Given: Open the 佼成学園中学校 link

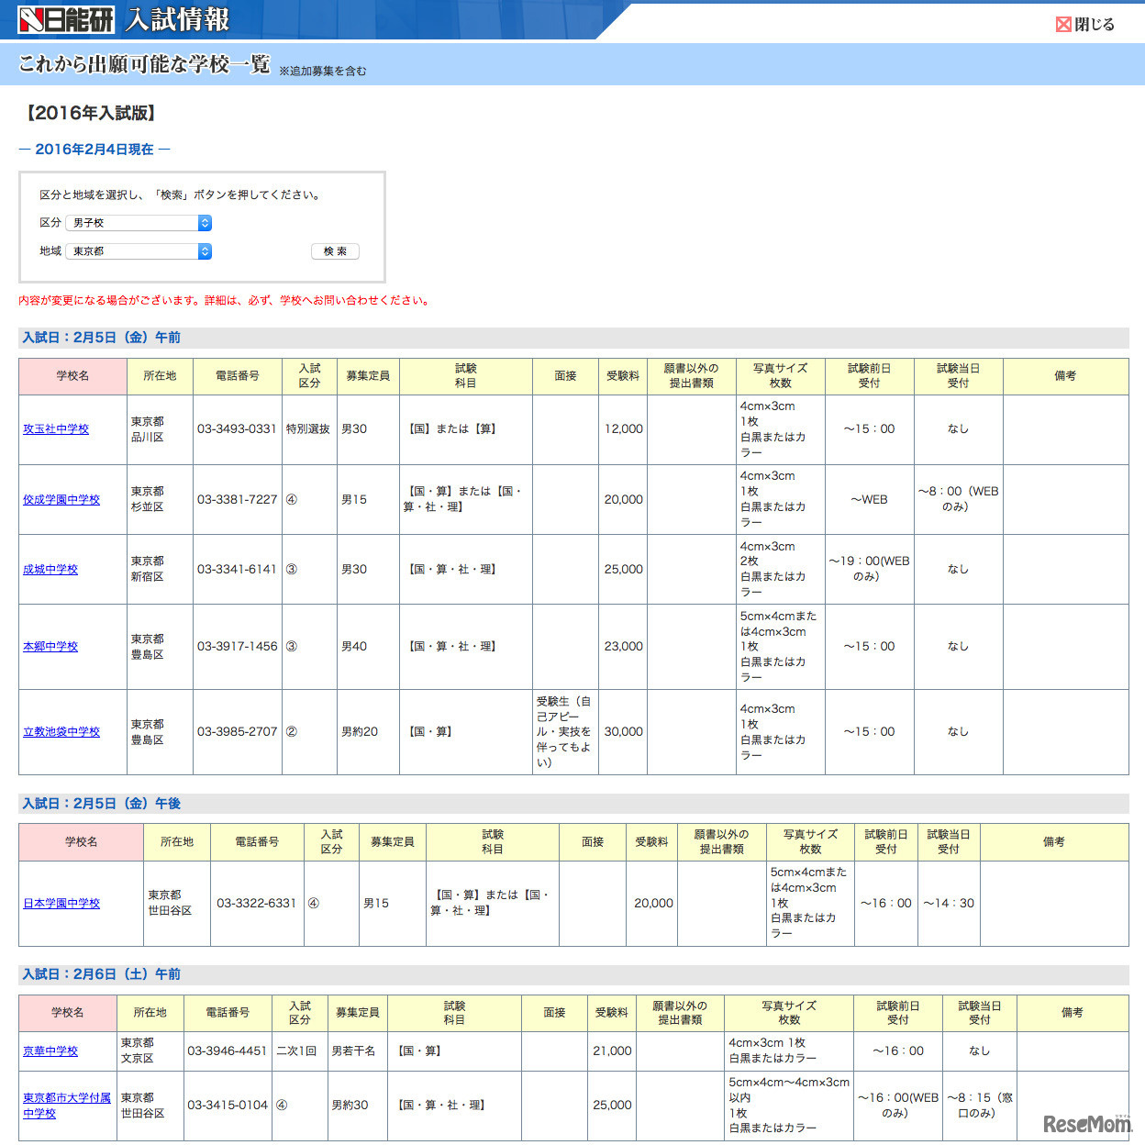Looking at the screenshot, I should coord(61,500).
